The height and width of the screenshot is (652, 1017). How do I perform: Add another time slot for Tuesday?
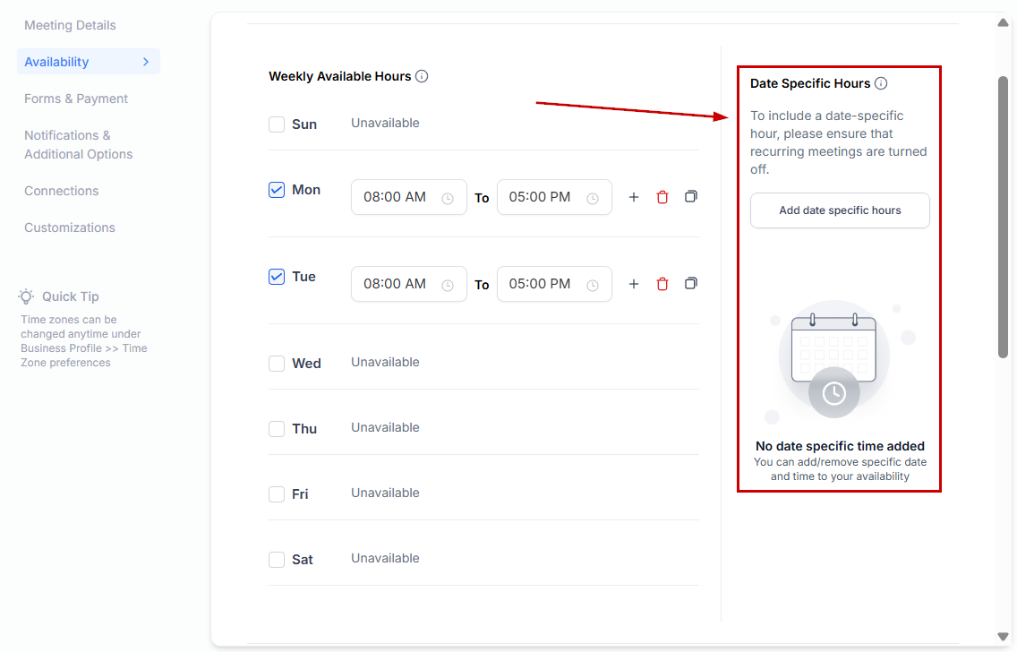634,284
